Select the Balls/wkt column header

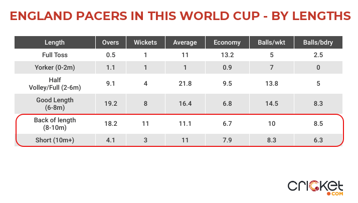[x=272, y=43]
